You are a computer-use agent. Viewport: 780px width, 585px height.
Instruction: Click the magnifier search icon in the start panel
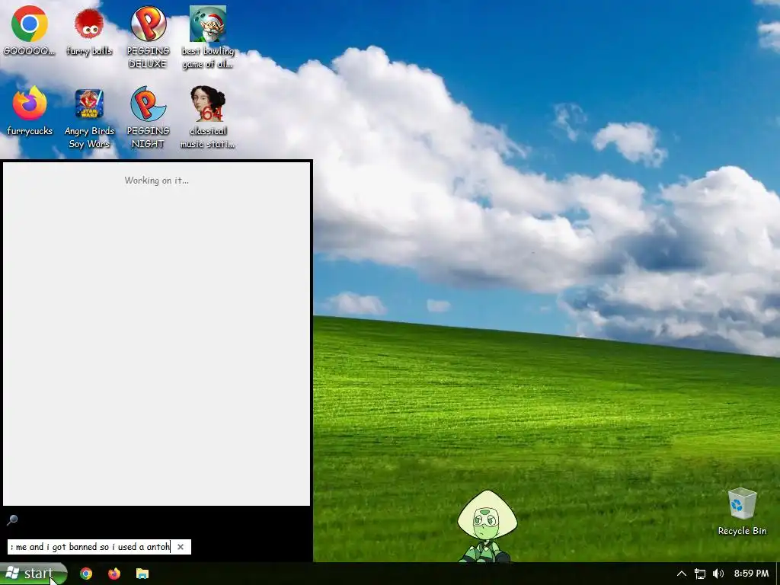12,520
